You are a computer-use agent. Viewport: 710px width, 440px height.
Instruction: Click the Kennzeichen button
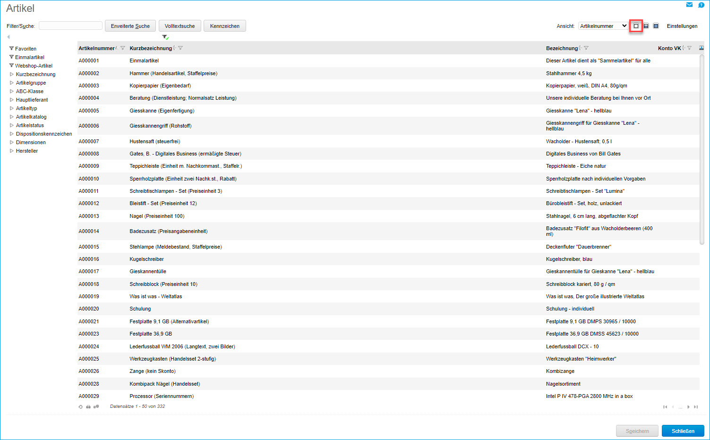pyautogui.click(x=225, y=26)
